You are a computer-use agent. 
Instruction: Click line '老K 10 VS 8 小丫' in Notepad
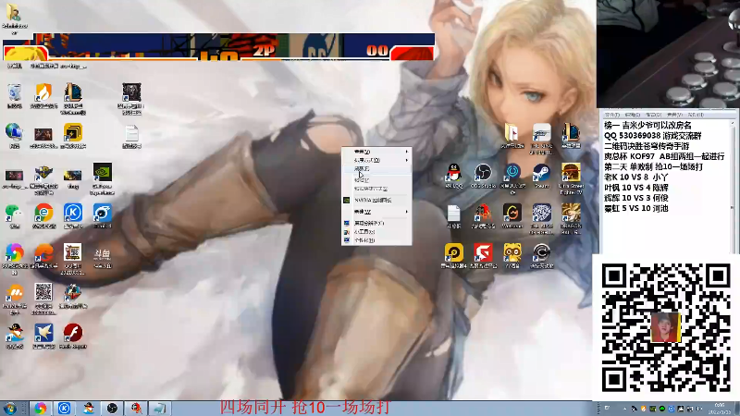pos(636,177)
